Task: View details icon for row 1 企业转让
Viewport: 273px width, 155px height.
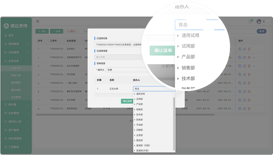Action: [x=240, y=49]
